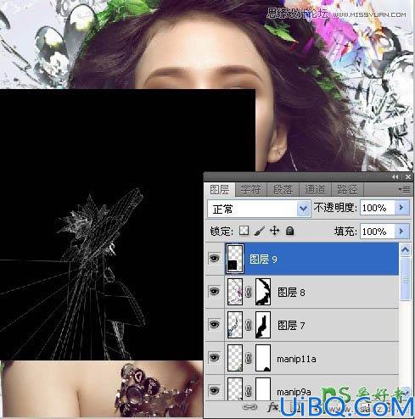415x419 pixels.
Task: Click the link layers icon at panel bottom
Action: 250,407
